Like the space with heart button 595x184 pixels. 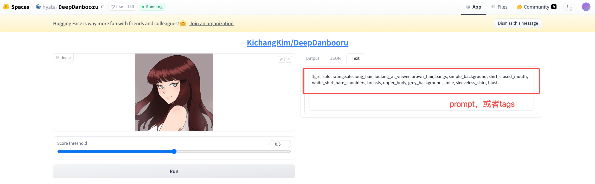[x=117, y=7]
